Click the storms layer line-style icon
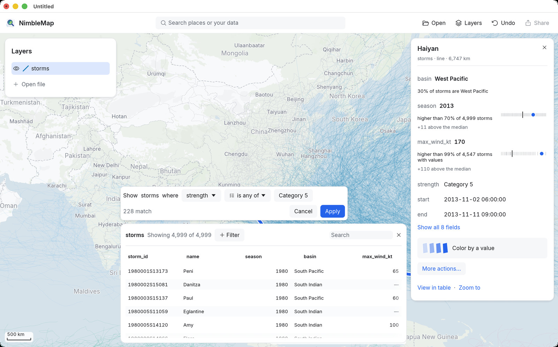The height and width of the screenshot is (347, 558). click(x=25, y=69)
